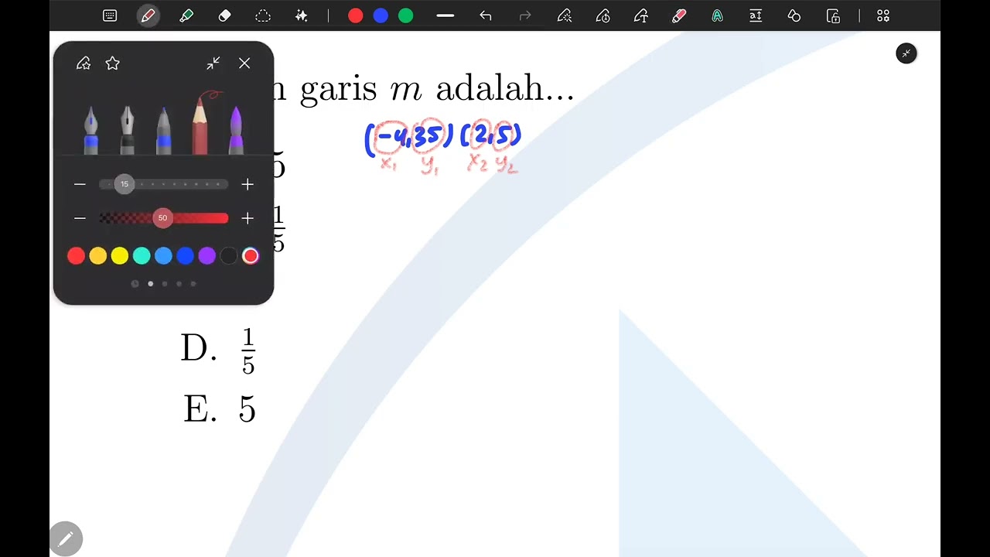This screenshot has height=557, width=990.
Task: Exit fullscreen with top-right collapse button
Action: click(x=906, y=53)
